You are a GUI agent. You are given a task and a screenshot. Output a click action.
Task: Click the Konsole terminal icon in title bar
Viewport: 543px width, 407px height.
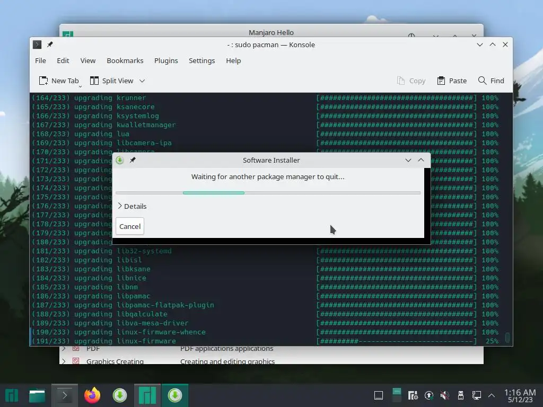point(37,45)
